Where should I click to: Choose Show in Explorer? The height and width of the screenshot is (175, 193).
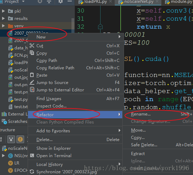[76, 148]
